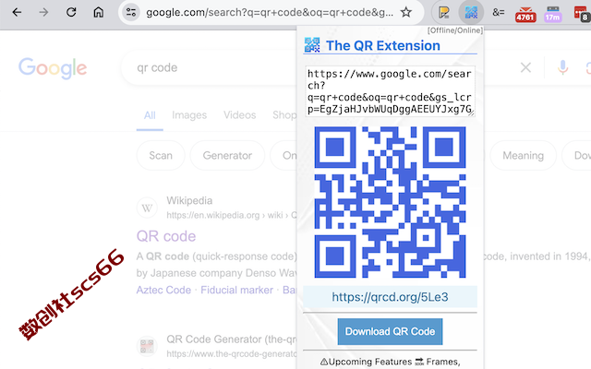Click the Upcoming Features notice text
The height and width of the screenshot is (369, 591).
(x=390, y=362)
